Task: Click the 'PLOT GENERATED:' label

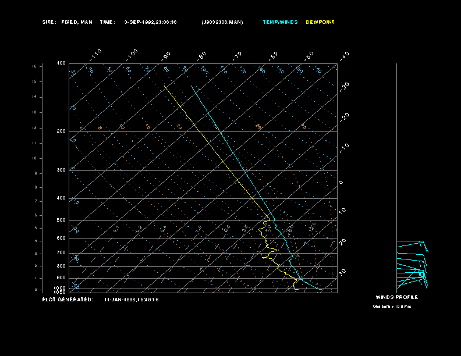Action: [x=68, y=300]
